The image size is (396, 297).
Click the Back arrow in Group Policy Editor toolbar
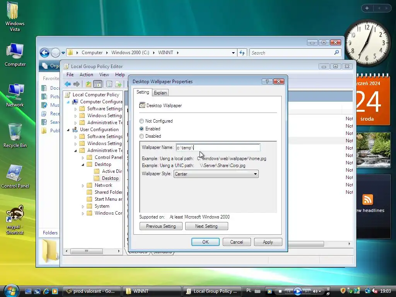pyautogui.click(x=68, y=84)
